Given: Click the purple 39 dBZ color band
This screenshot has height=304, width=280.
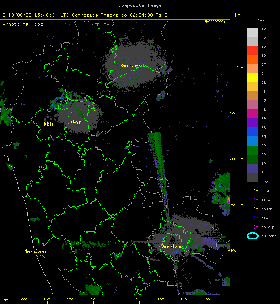Looking at the screenshot, I should pyautogui.click(x=253, y=123).
